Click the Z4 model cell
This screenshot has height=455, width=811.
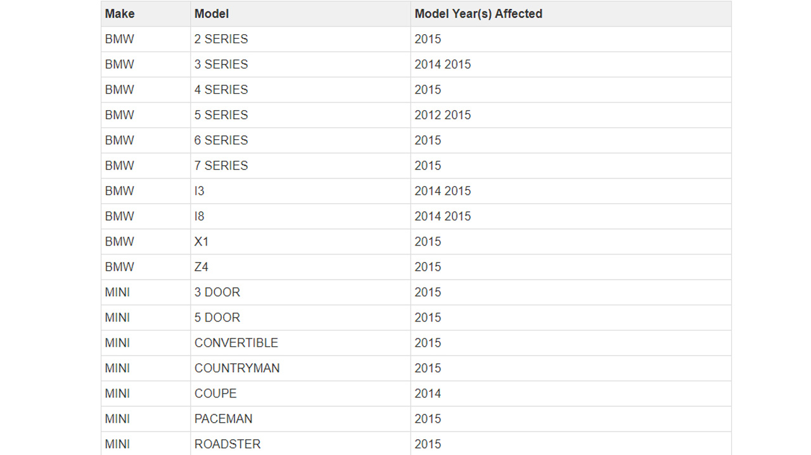(201, 267)
